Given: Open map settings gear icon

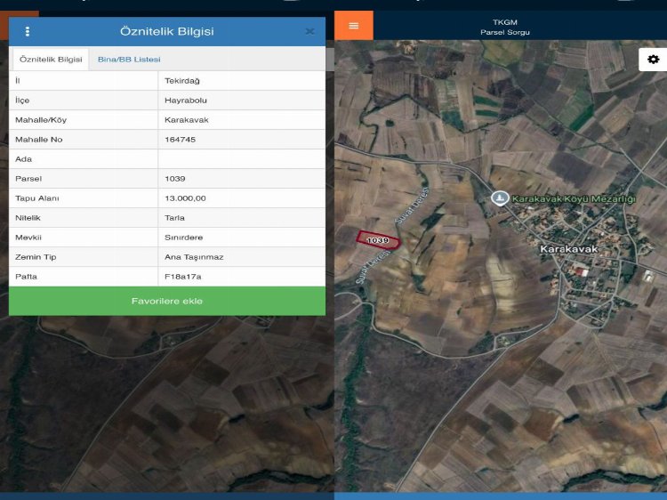Looking at the screenshot, I should [x=654, y=60].
